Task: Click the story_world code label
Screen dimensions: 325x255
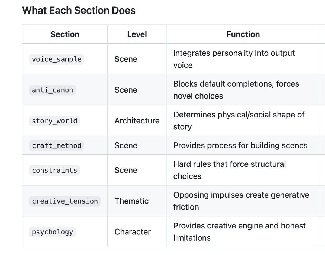Action: [x=54, y=121]
